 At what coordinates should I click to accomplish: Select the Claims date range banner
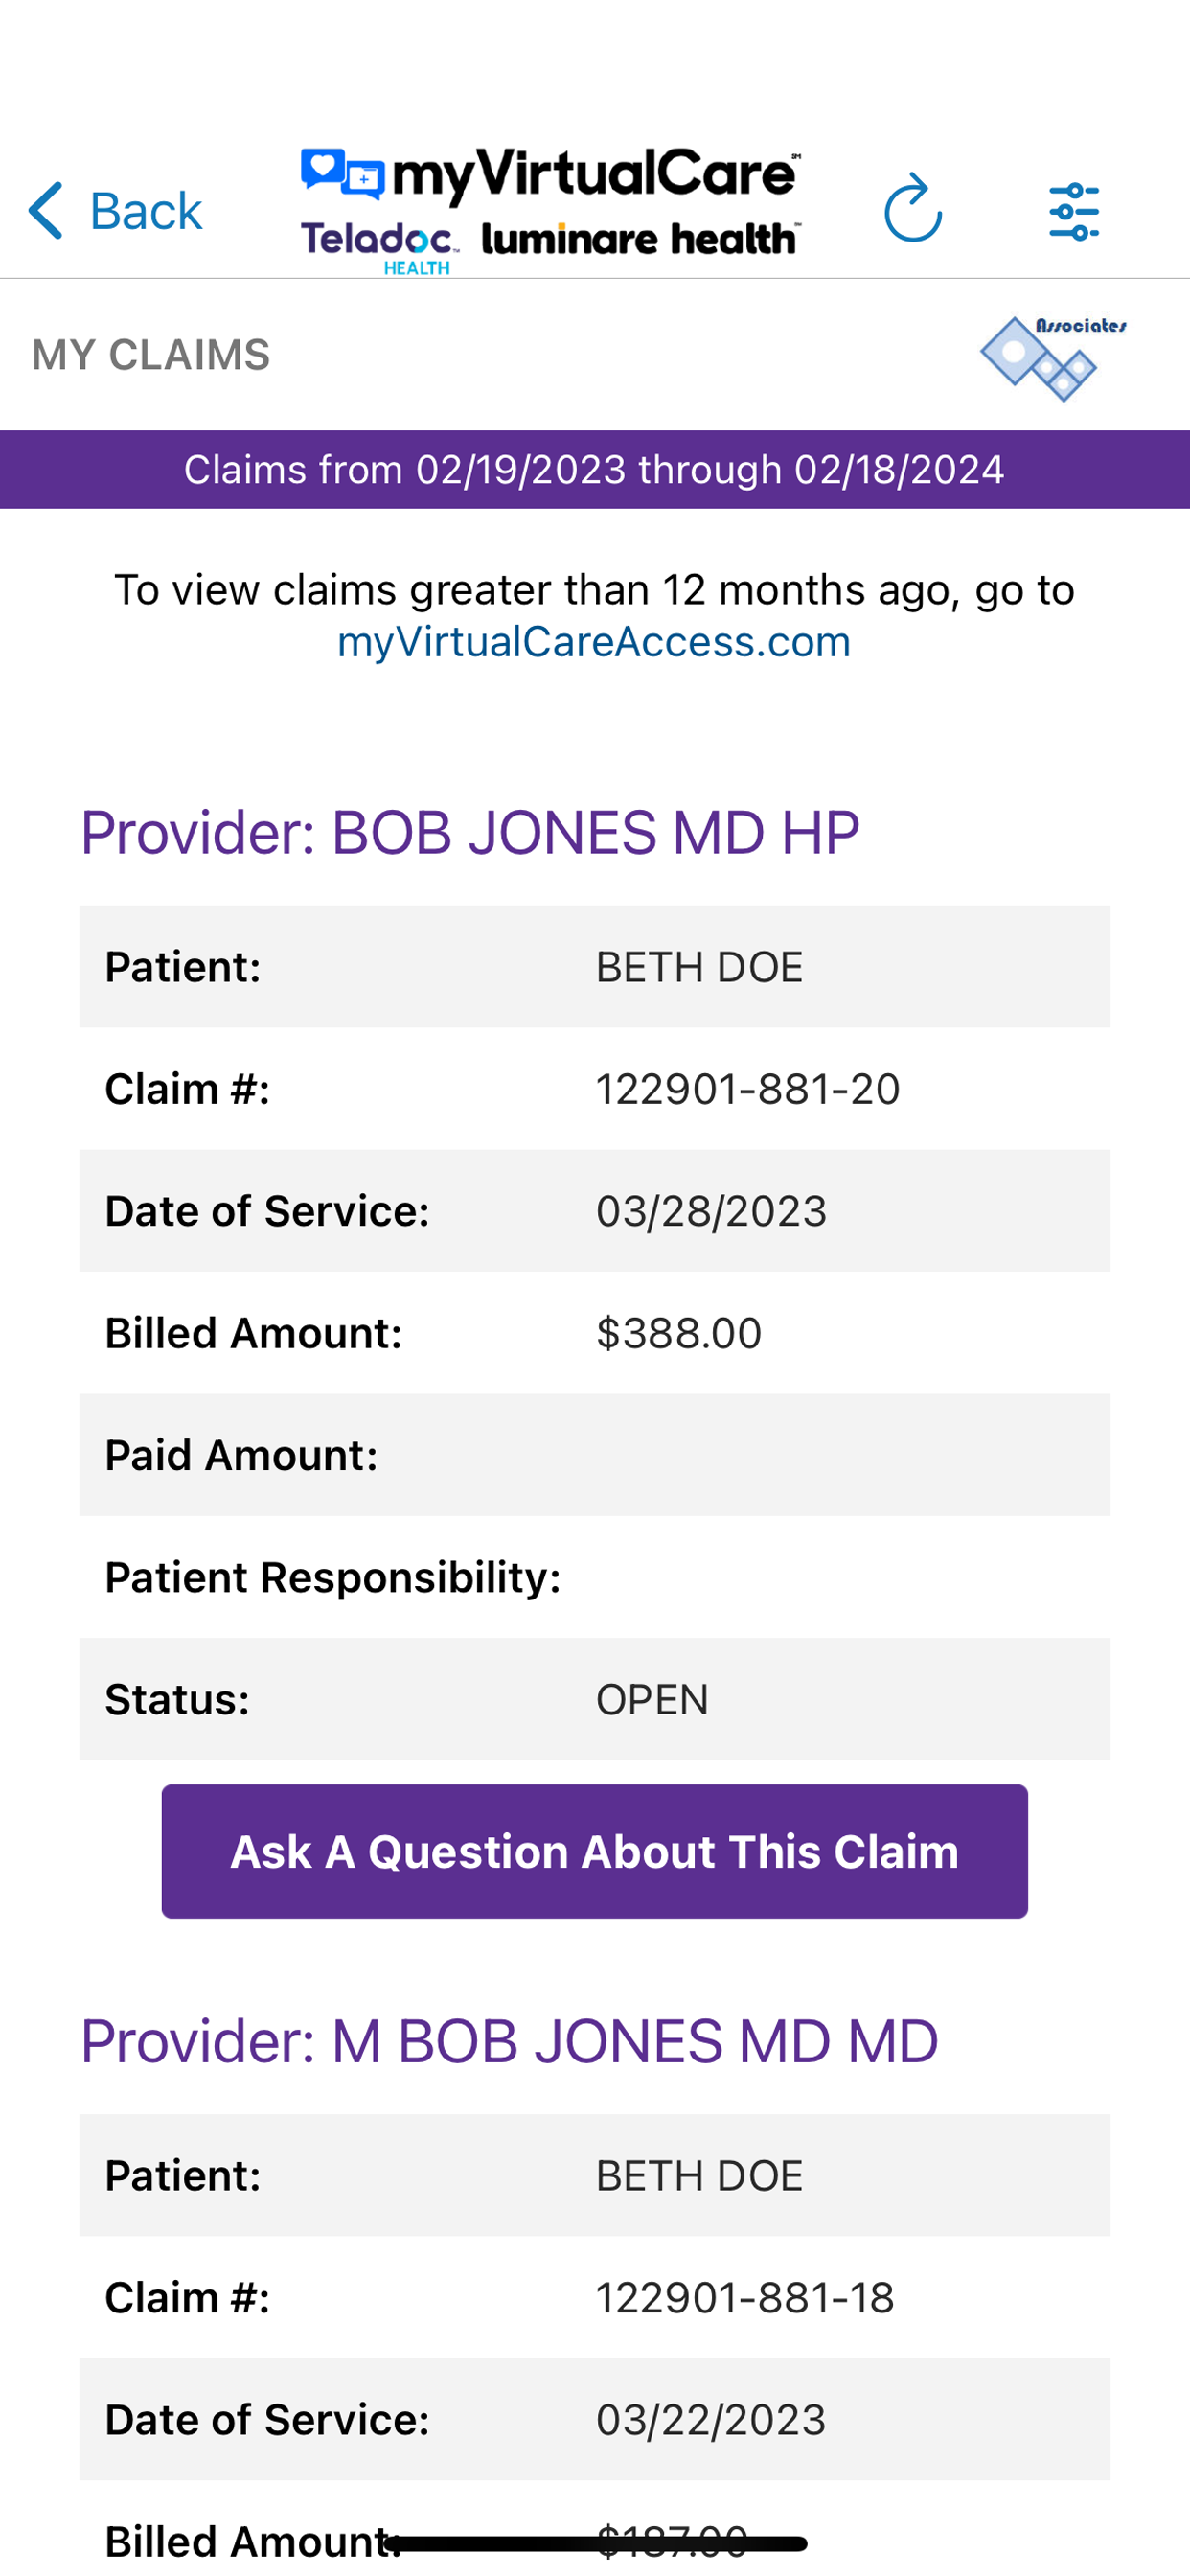coord(594,469)
